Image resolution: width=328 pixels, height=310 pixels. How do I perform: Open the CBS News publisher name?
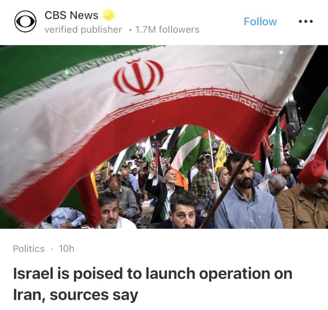[71, 15]
